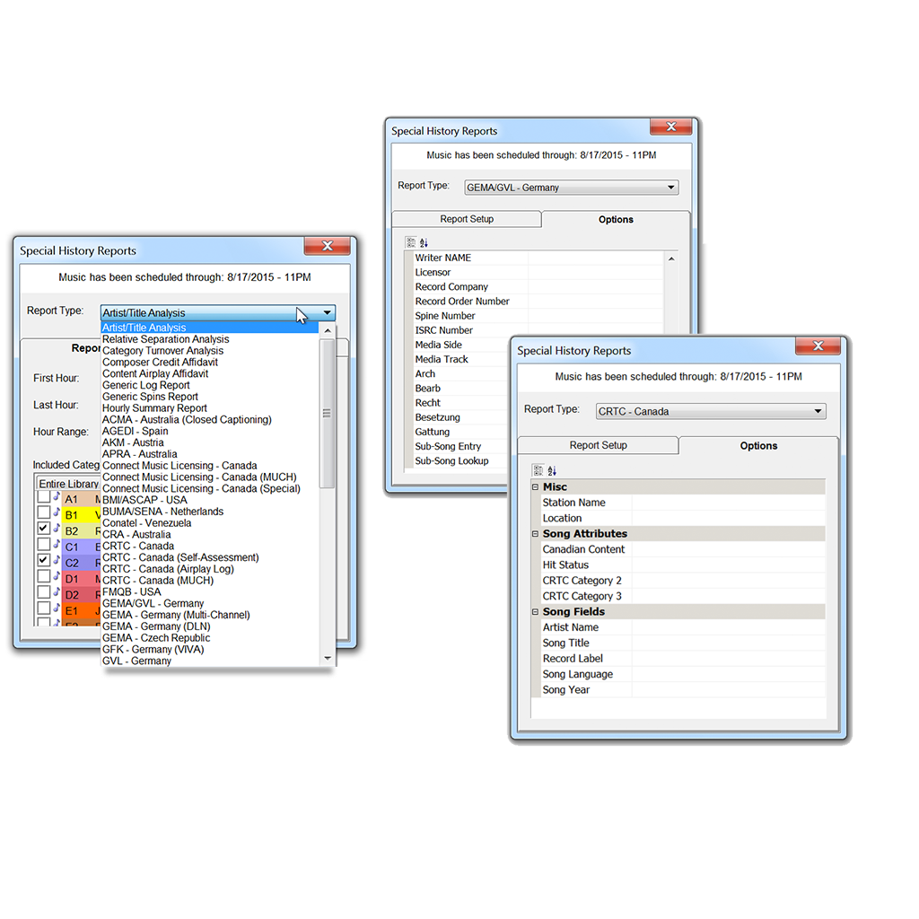Click the Station Name value field
Viewport: 919px width, 919px height.
[x=727, y=503]
